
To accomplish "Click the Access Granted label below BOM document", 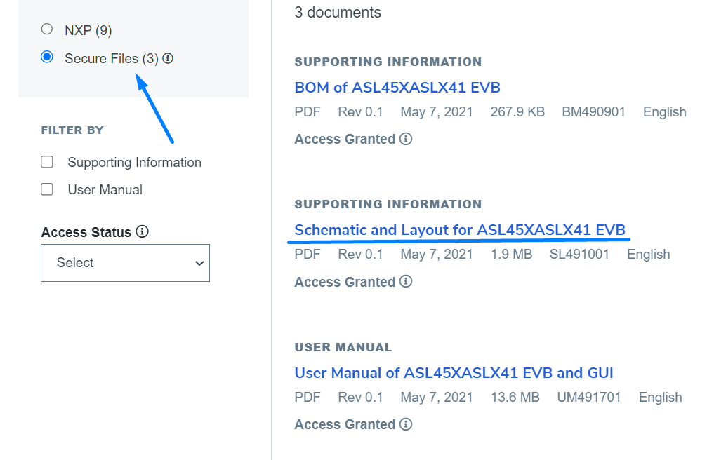I will [343, 139].
